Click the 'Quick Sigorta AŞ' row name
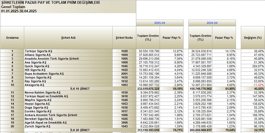This screenshot has height=133, width=265. 68,66
